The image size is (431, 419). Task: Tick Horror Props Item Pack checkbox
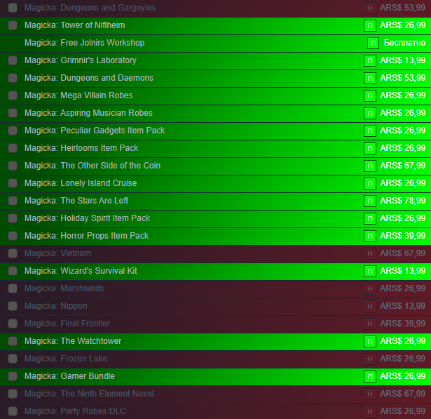click(x=13, y=236)
